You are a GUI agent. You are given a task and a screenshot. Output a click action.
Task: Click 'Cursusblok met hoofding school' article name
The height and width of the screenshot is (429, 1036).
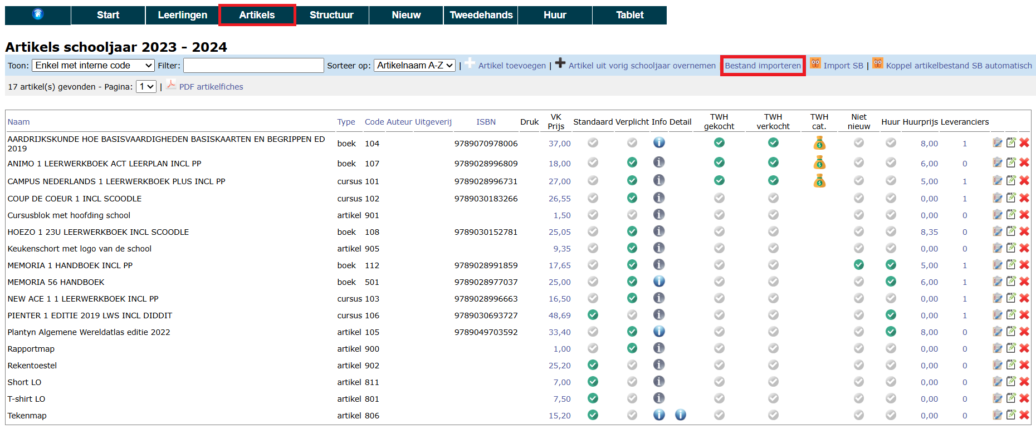[69, 215]
